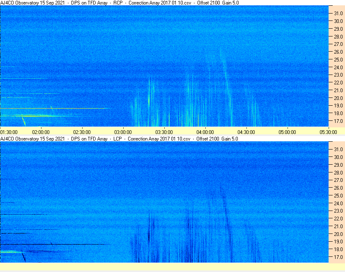This screenshot has width=345, height=272.
Task: Select the 29.0 frequency label on LCP plot
Action: [338, 165]
